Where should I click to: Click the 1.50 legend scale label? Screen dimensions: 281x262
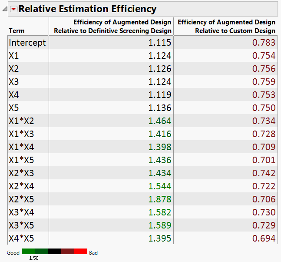click(34, 258)
